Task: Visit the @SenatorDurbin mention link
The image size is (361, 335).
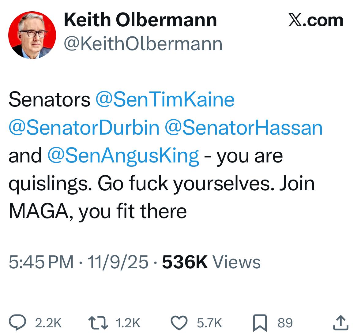Action: point(84,128)
